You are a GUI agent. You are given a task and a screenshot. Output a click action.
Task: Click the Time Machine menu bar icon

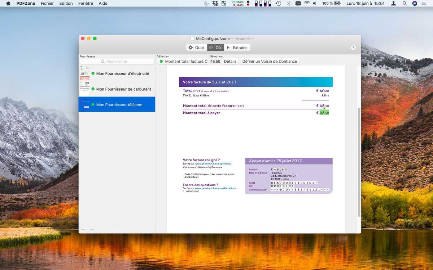[x=279, y=3]
